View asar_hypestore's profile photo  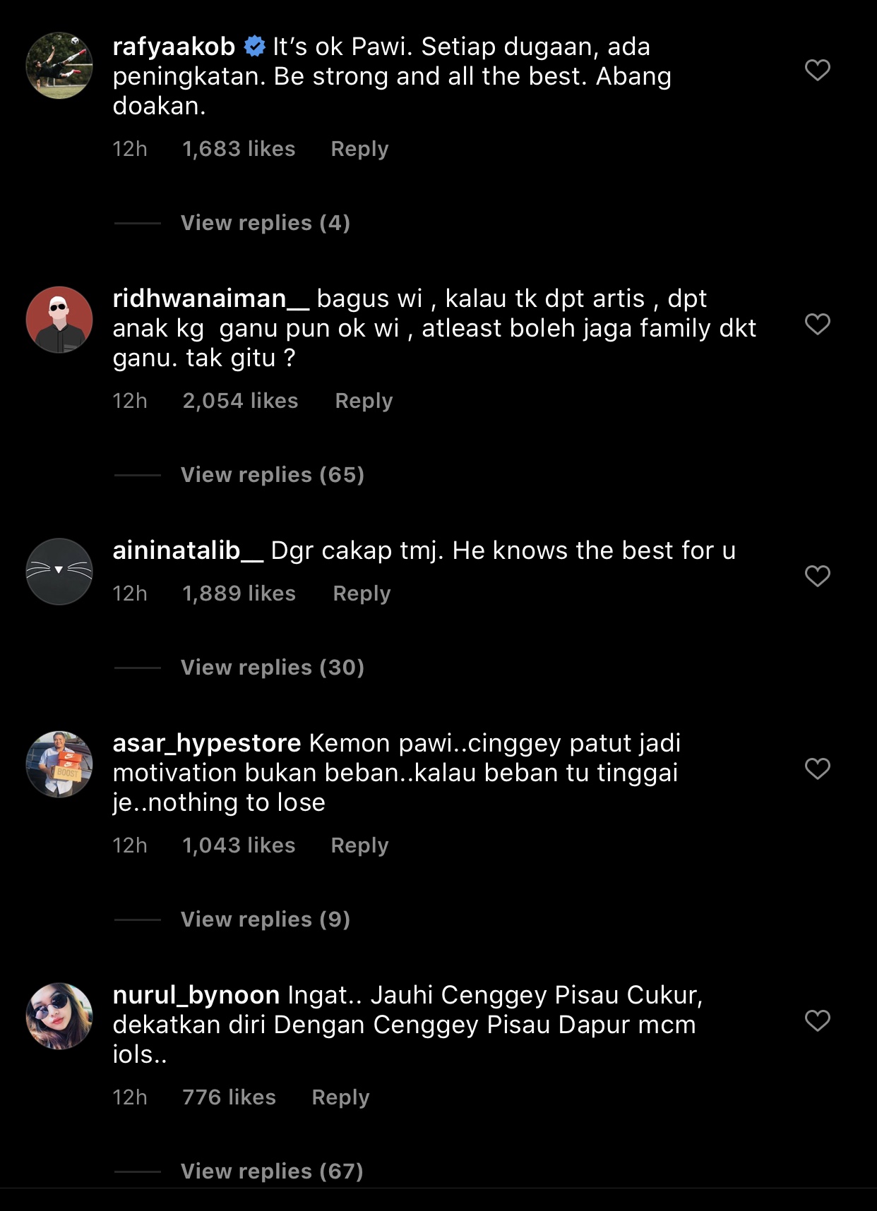coord(59,764)
